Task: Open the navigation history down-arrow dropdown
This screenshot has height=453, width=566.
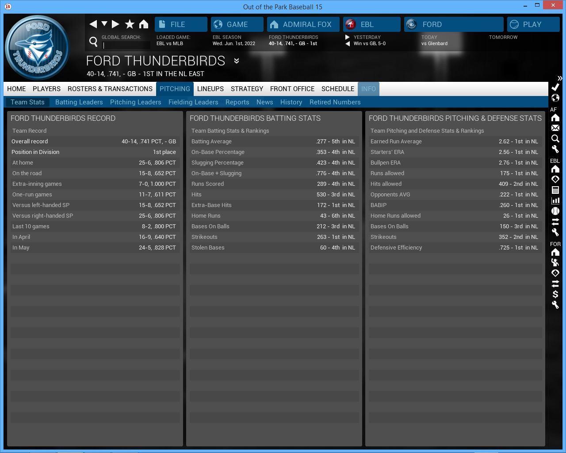Action: coord(104,24)
